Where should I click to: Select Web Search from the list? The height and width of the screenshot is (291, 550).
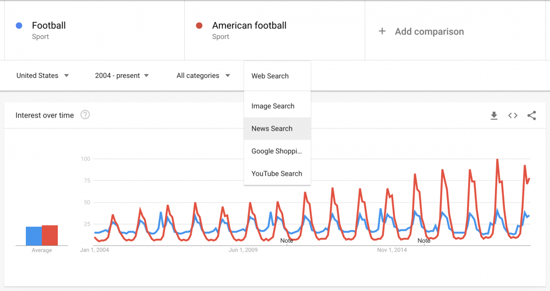270,76
